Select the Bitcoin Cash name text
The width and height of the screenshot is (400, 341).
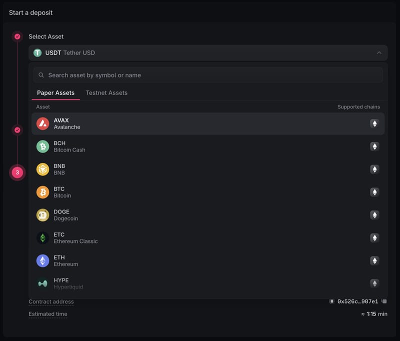click(x=69, y=150)
